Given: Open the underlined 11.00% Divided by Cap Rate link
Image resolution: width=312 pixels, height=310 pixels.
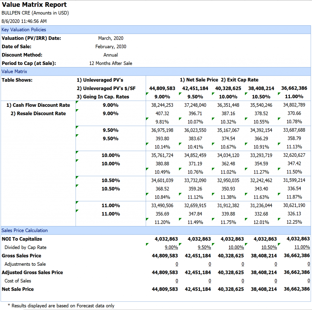Looking at the screenshot, I should click(302, 247).
